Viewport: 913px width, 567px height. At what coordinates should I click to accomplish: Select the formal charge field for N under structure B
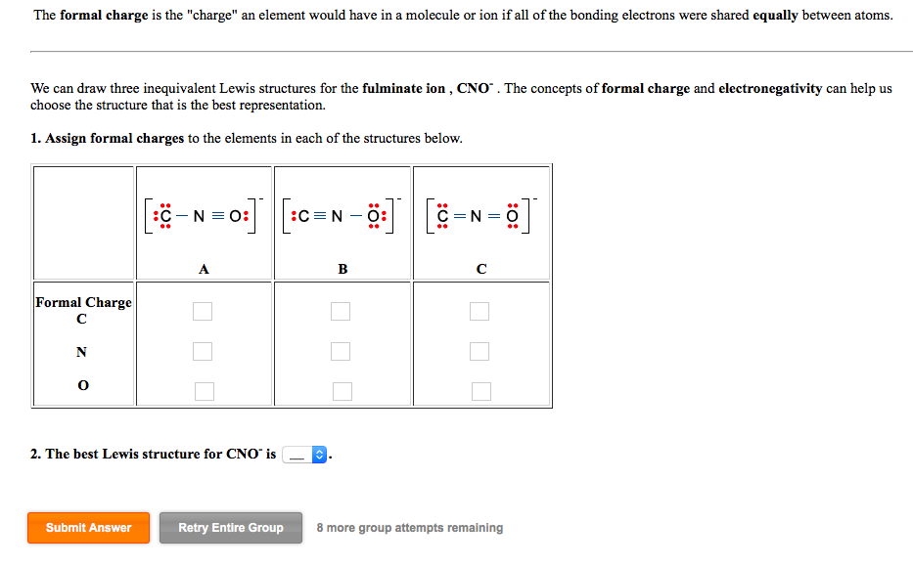pyautogui.click(x=342, y=351)
